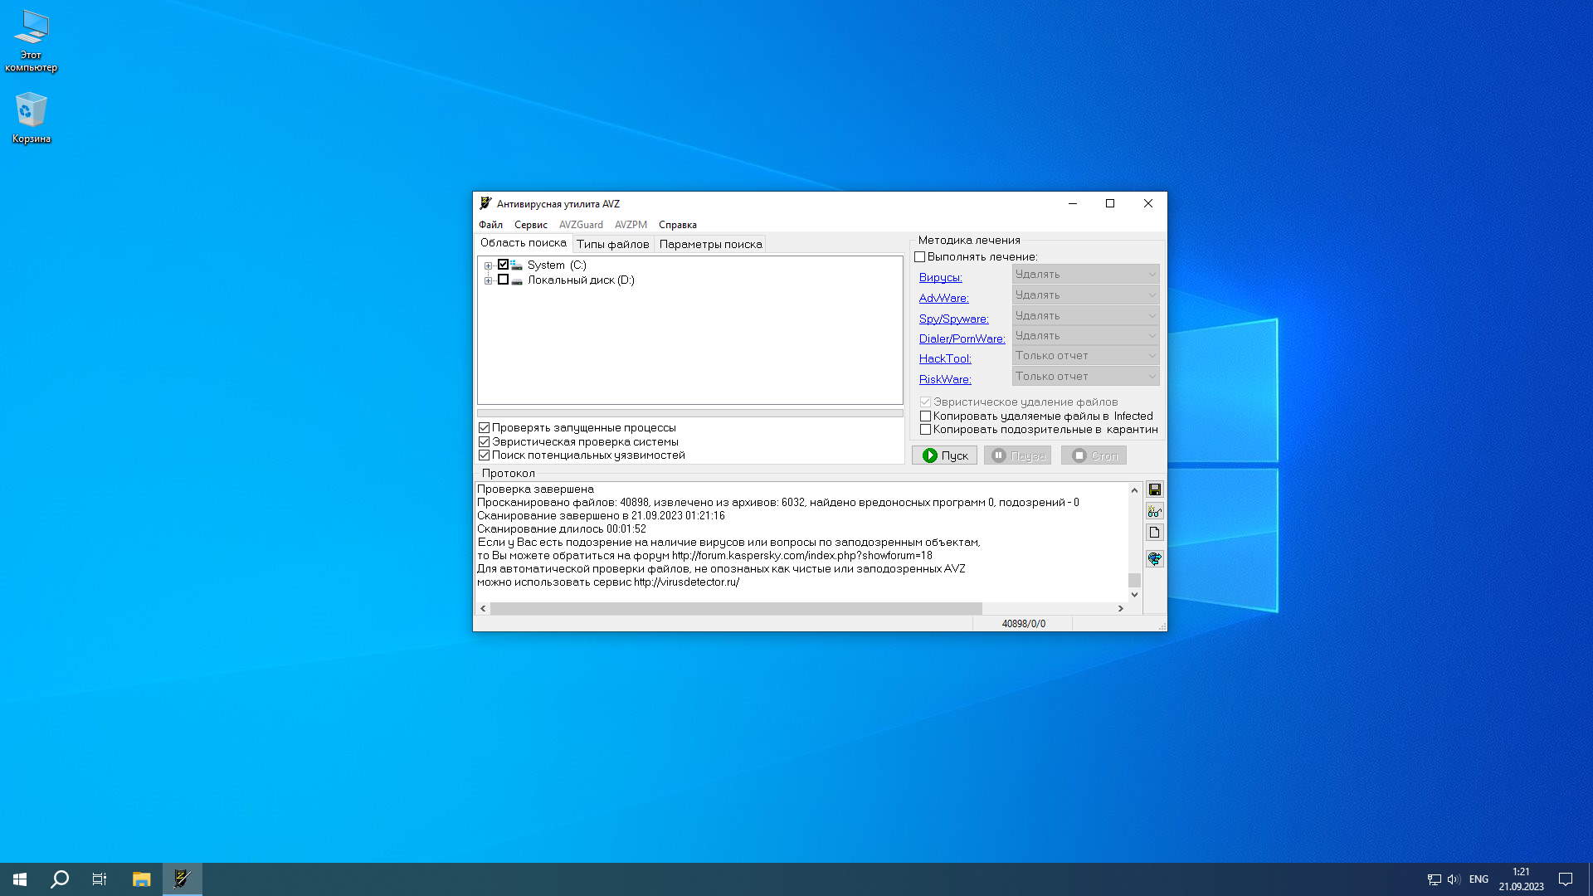
Task: Open the Сервис menu
Action: [x=530, y=225]
